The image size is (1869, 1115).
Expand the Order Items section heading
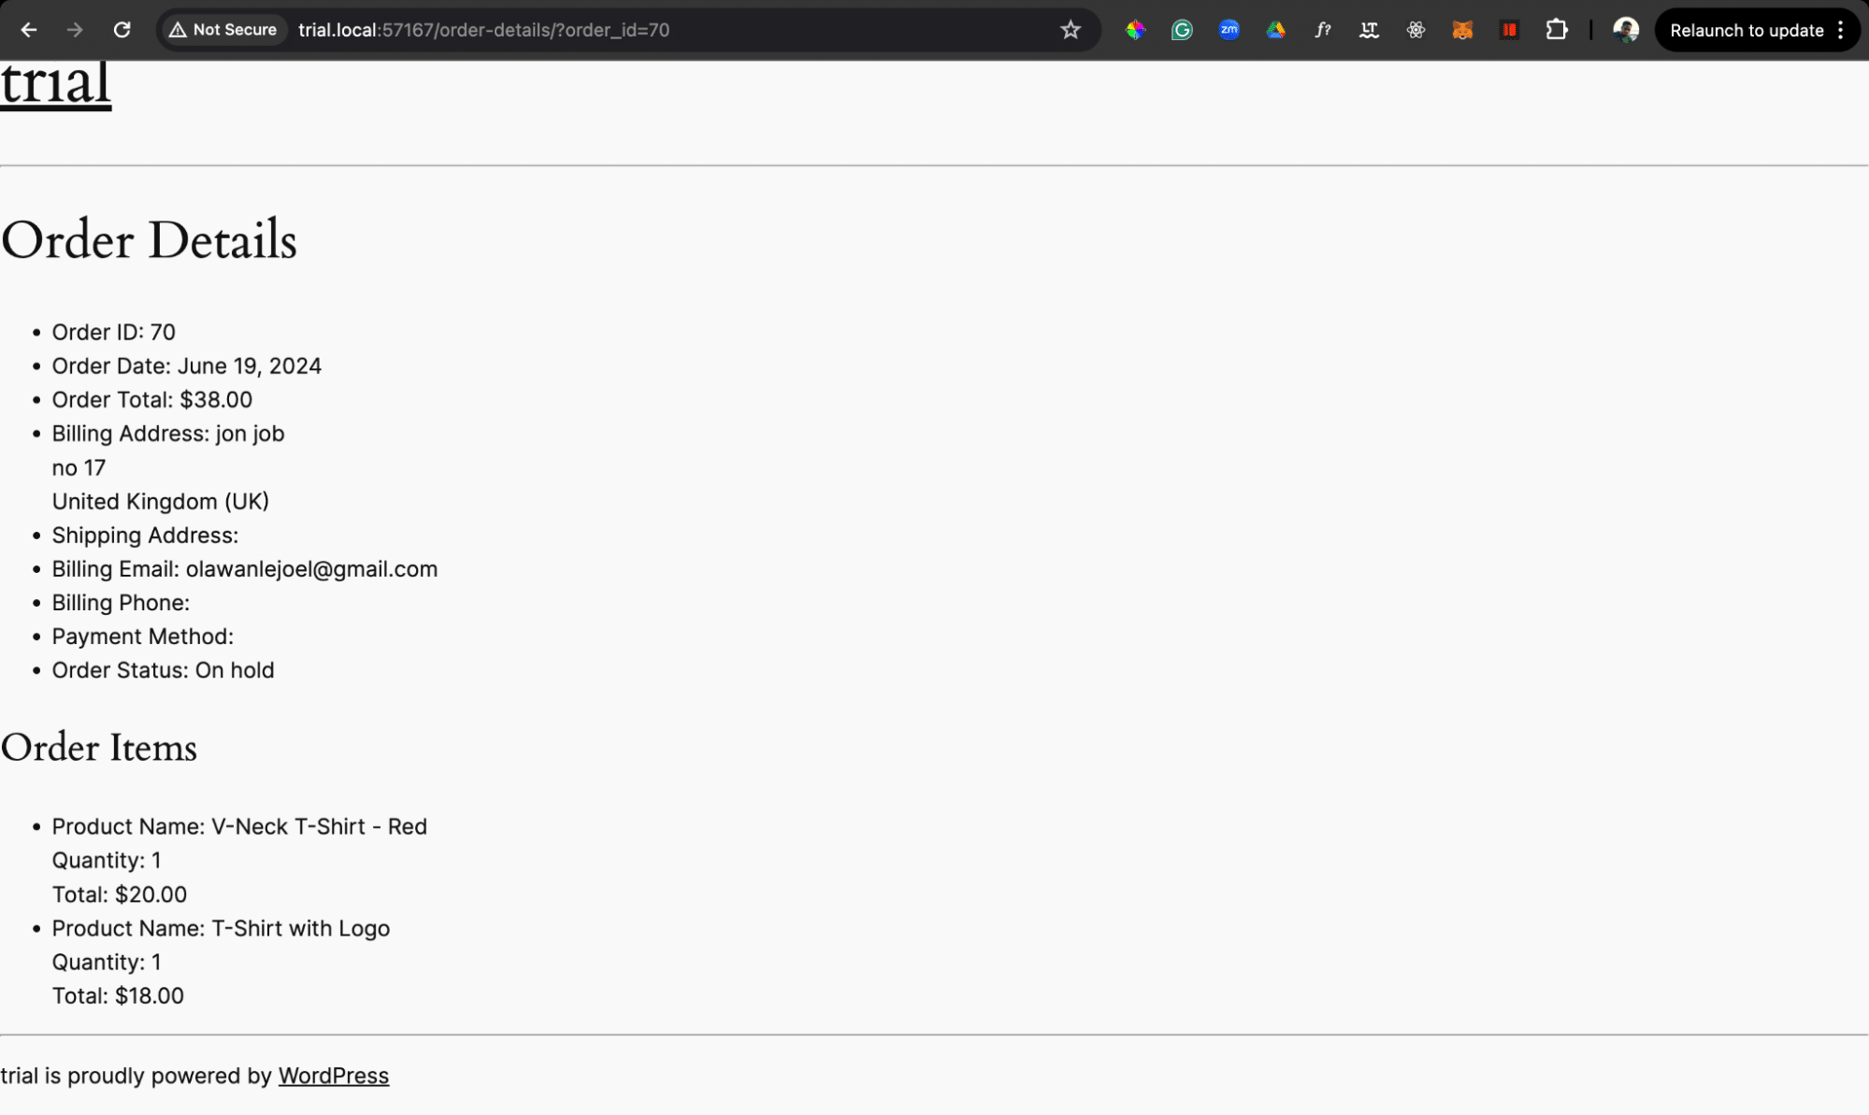coord(98,748)
